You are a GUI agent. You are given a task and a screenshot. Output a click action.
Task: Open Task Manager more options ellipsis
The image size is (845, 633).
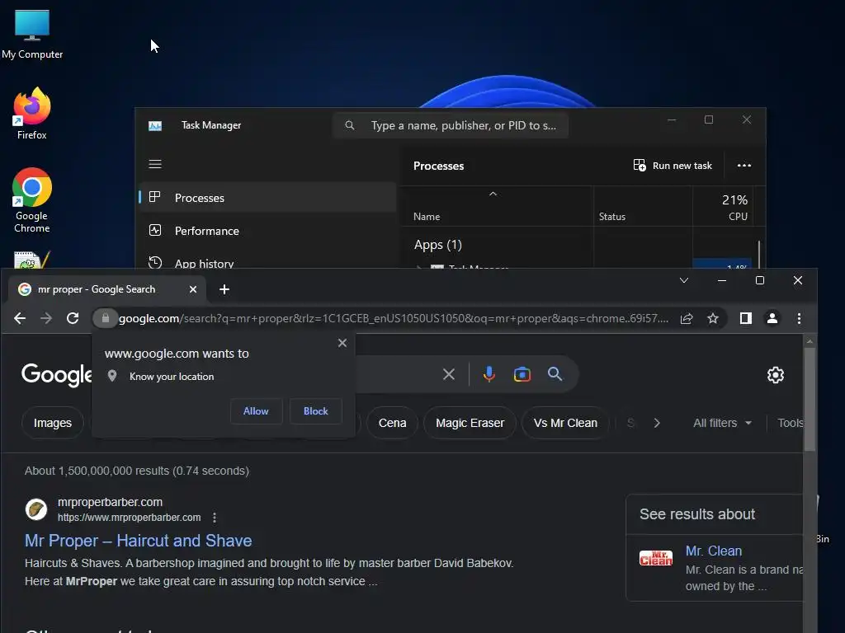[744, 165]
